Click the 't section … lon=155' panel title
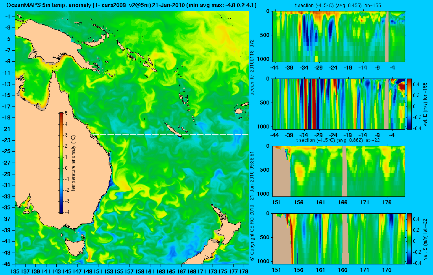433x275 pixels. [339, 5]
